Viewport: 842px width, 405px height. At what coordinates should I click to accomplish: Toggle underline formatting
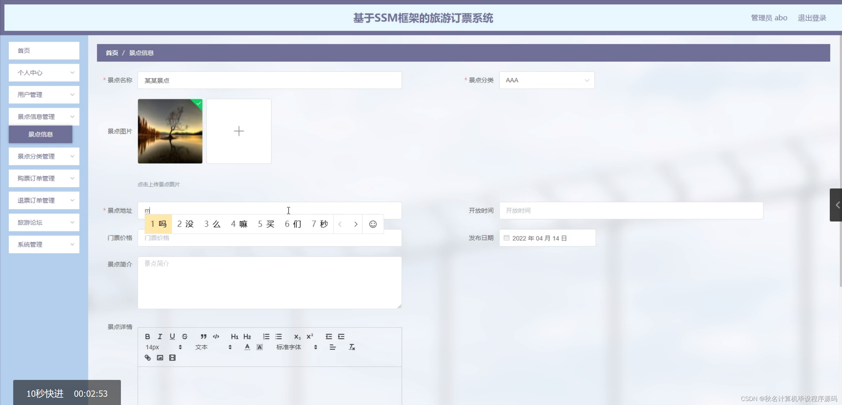coord(172,336)
